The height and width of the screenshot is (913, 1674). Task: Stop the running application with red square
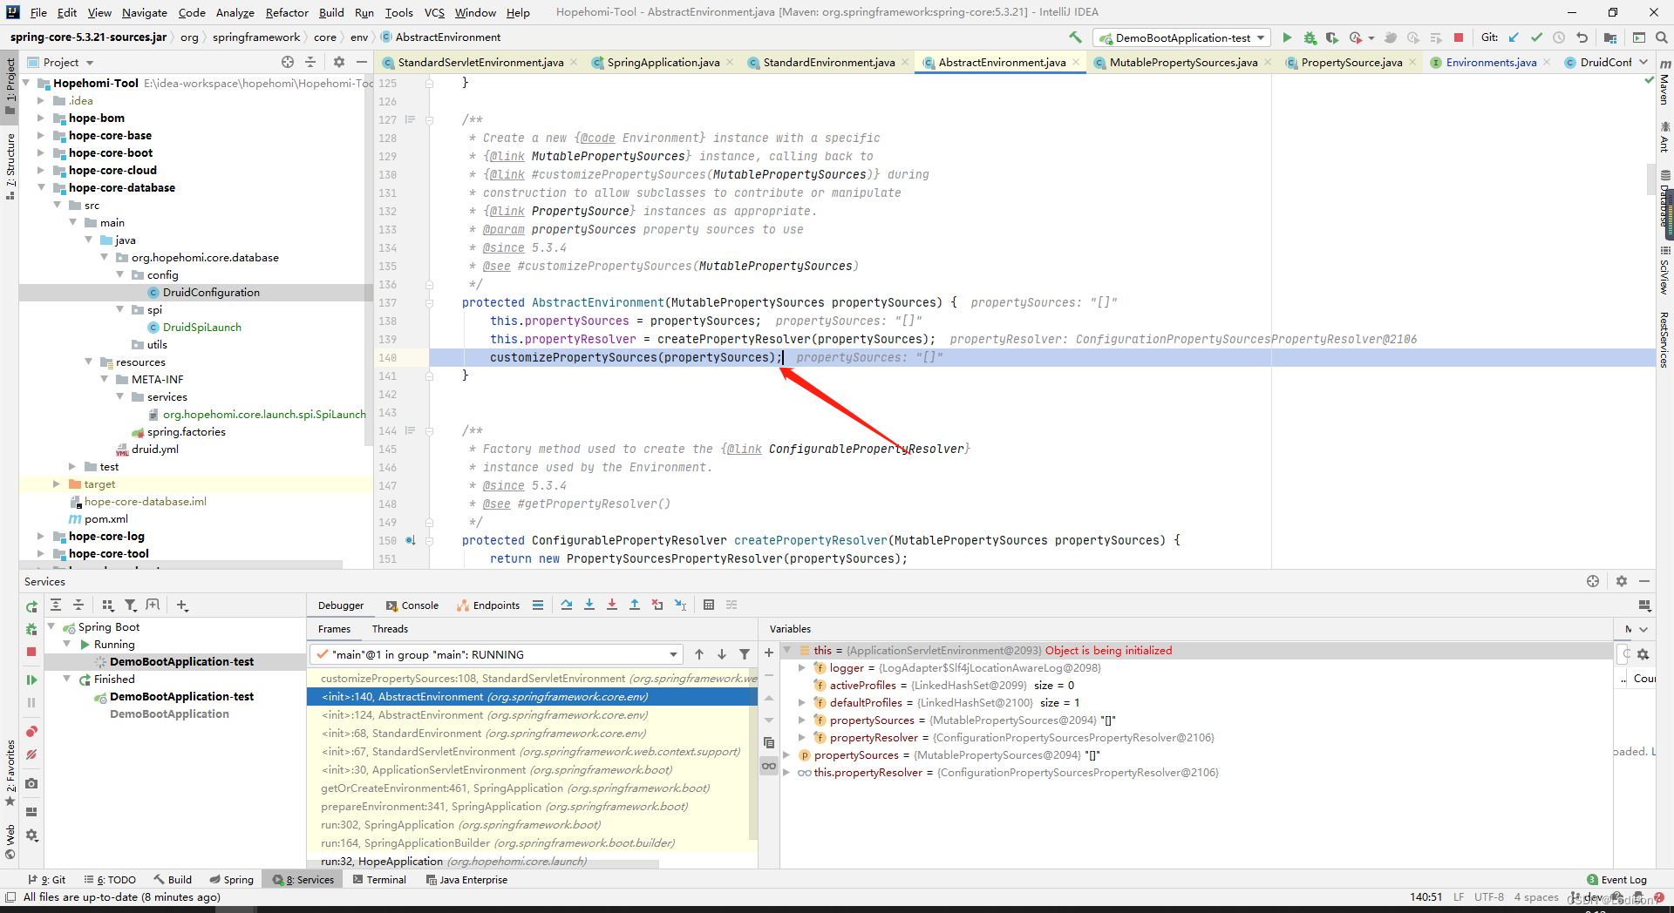click(x=1459, y=37)
